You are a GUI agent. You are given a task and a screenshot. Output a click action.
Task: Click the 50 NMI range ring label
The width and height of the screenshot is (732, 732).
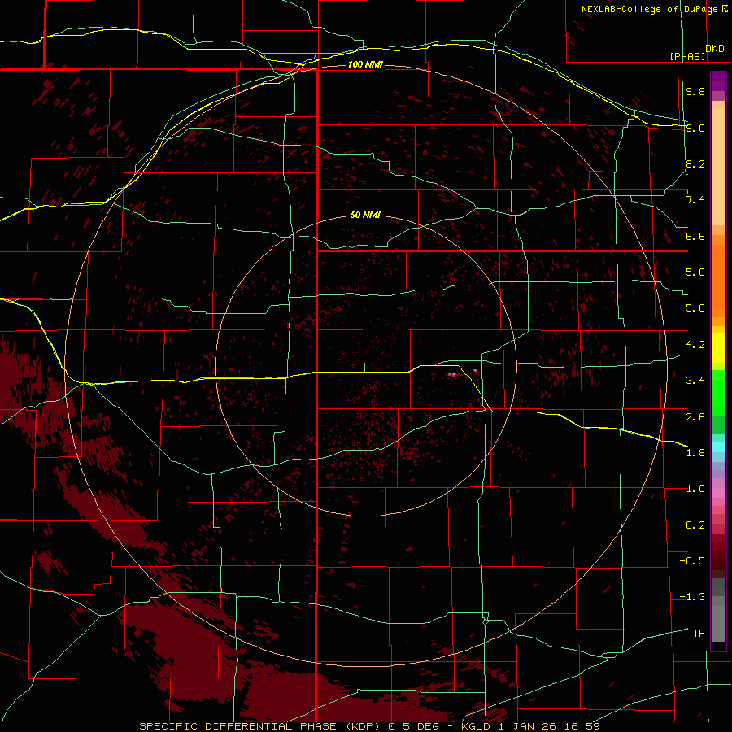pos(365,215)
